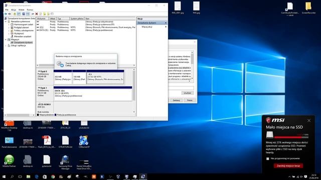Click the red X delete toolbar icon

37,14
